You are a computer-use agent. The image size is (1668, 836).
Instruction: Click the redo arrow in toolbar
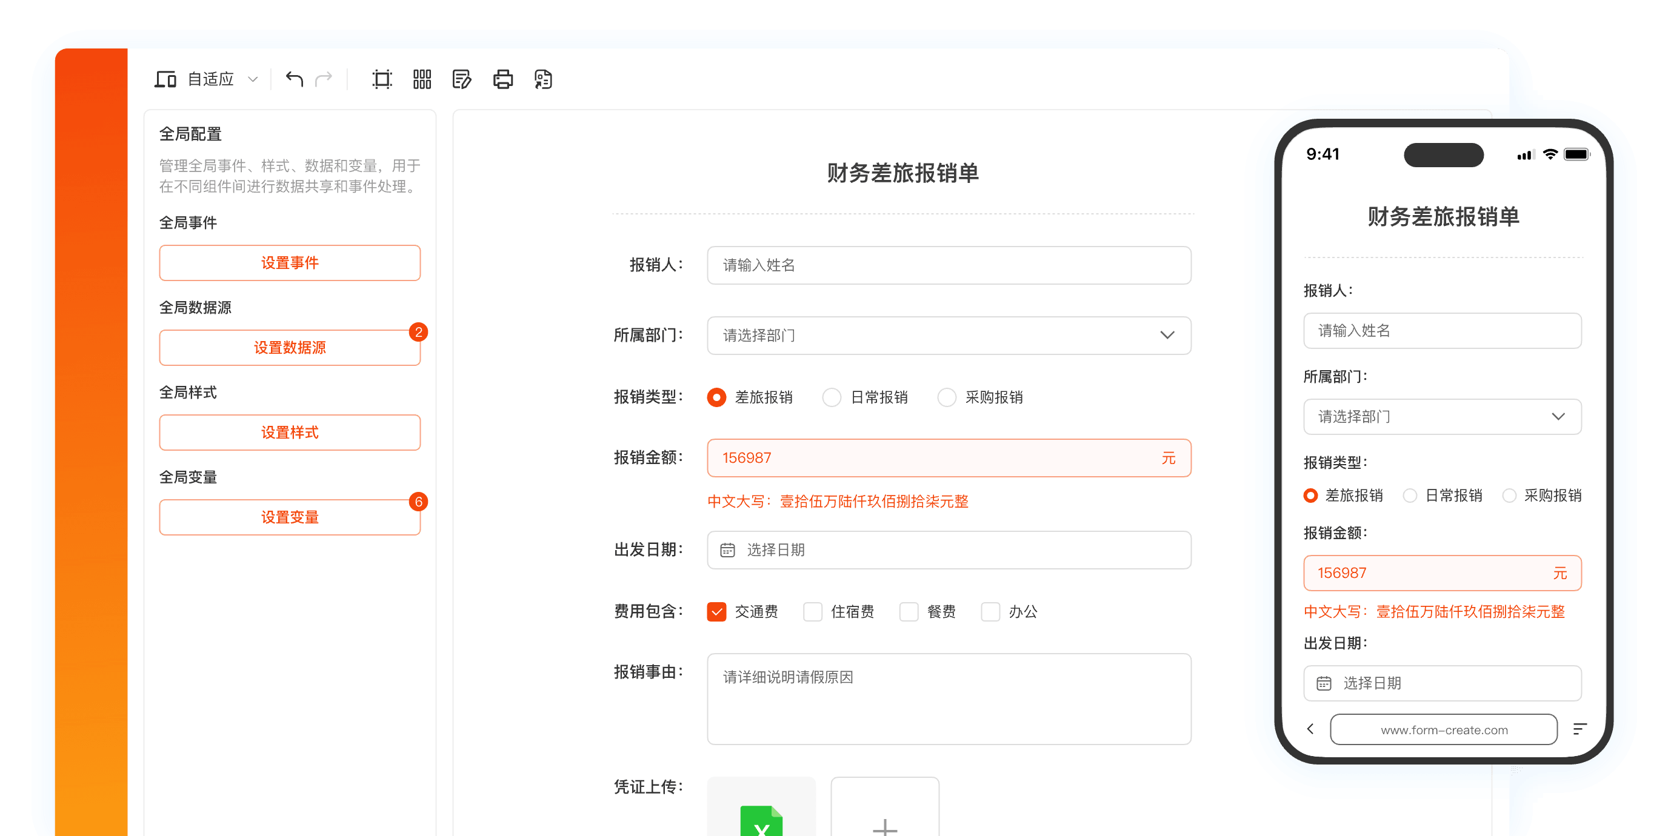point(324,79)
